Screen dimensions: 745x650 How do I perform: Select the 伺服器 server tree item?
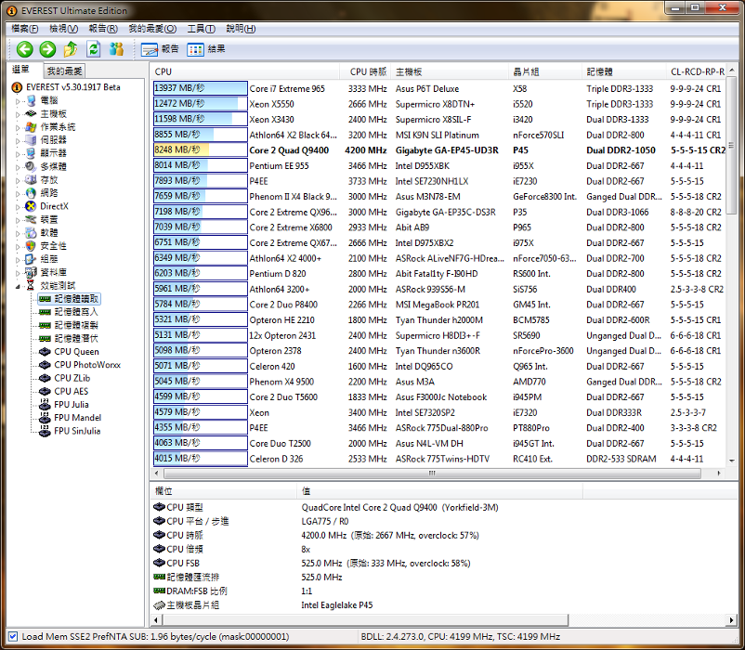53,140
